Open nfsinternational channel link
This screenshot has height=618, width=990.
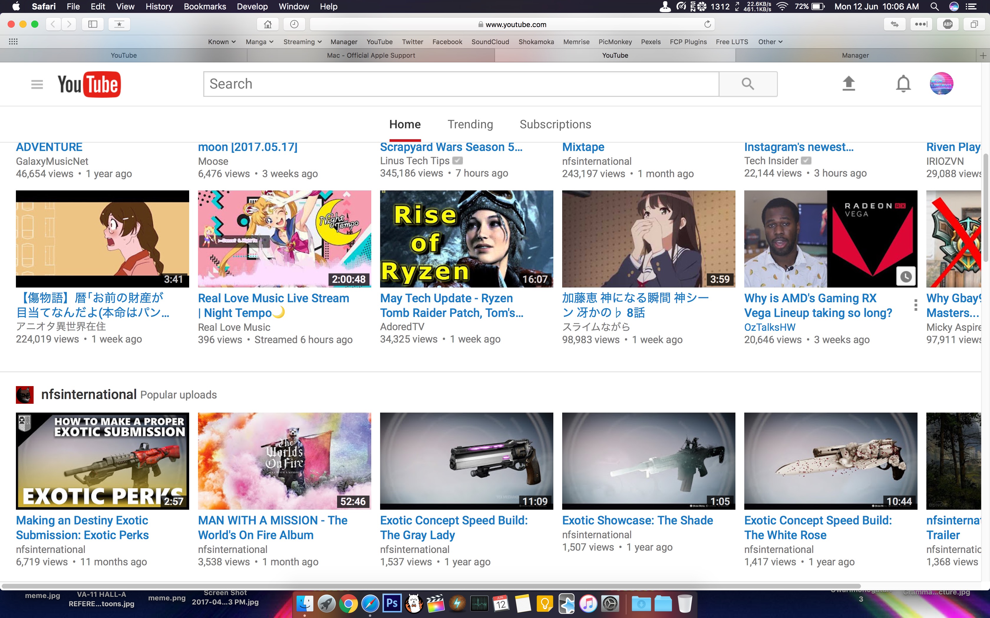point(89,394)
